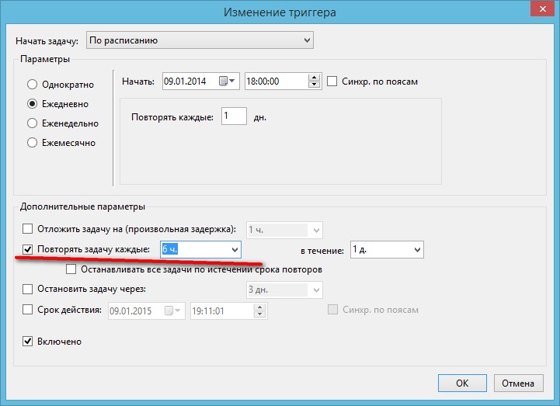
Task: Select the Однократно radio option
Action: (x=33, y=85)
